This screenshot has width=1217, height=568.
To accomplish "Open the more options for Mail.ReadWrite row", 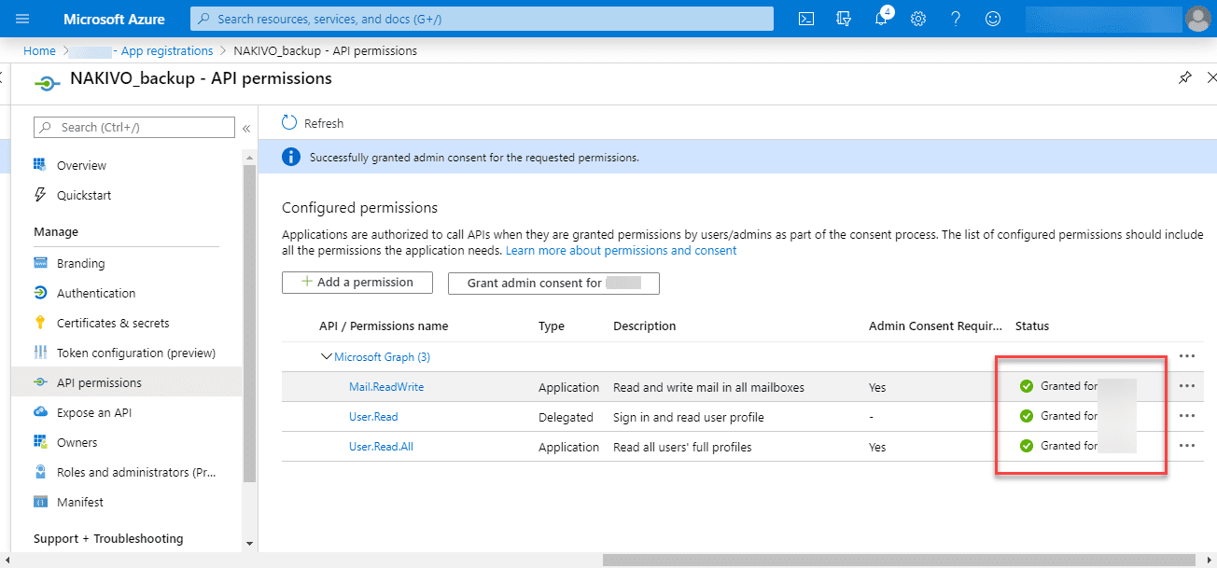I will tap(1187, 386).
